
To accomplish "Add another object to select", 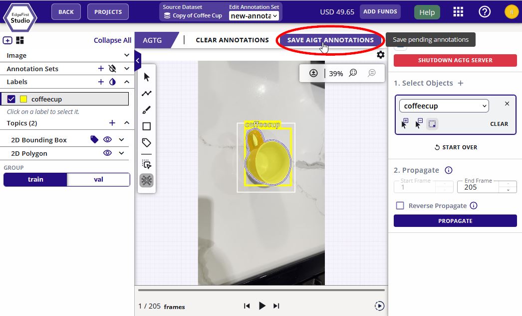I will (x=461, y=83).
